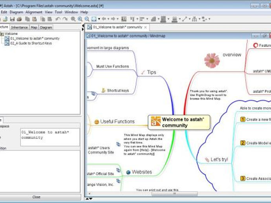Open the auto layout dropdown arrow

point(200,19)
